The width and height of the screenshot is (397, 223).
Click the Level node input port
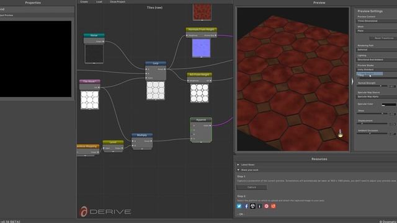coord(104,148)
